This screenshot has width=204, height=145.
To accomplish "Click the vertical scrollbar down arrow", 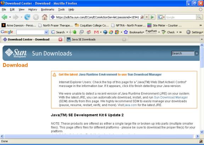I will 202,132.
